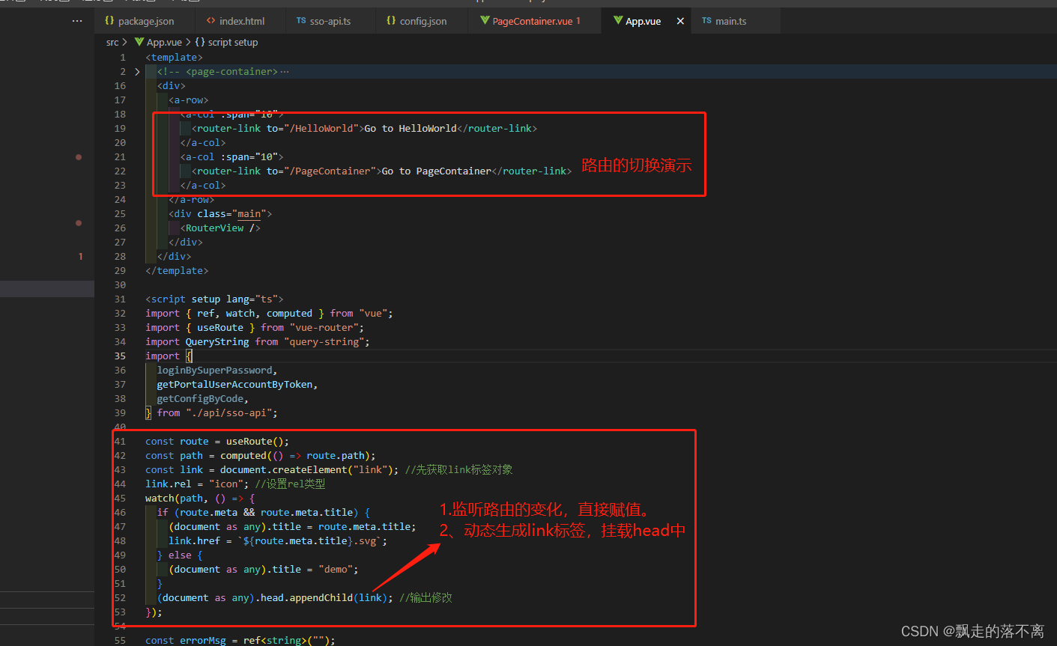Open the package.json tab
Screen dimensions: 1057x646
coord(145,21)
